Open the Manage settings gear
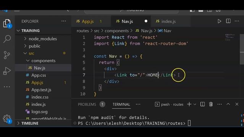Image resolution: width=244 pixels, height=137 pixels. tap(7, 119)
